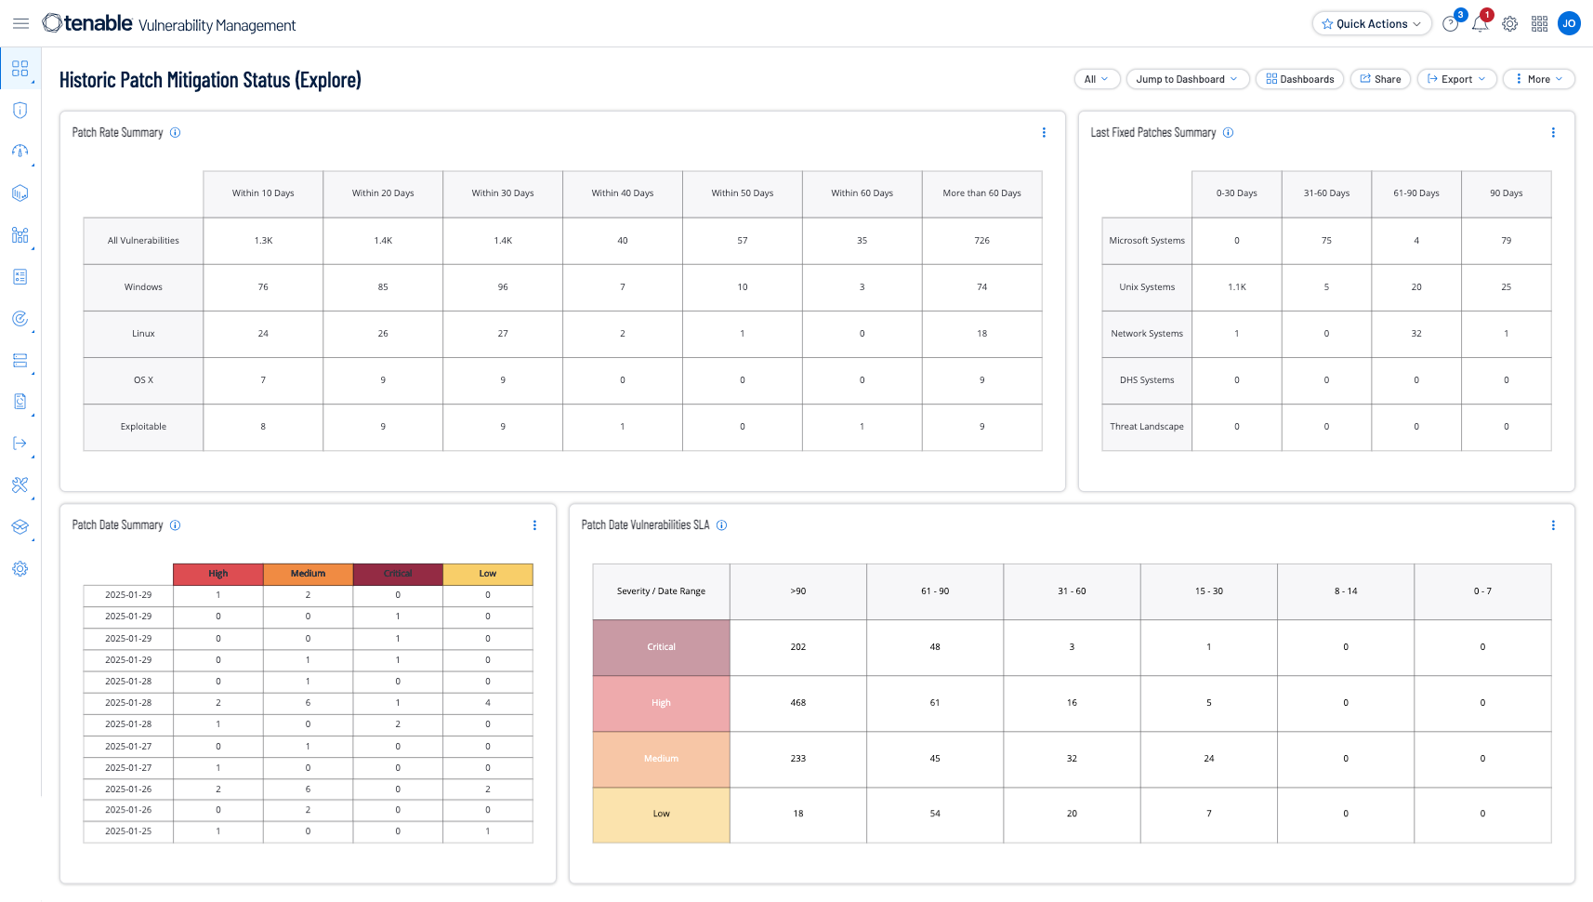Open Patch Date Vulnerabilities SLA options menu
This screenshot has width=1593, height=902.
click(x=1553, y=525)
